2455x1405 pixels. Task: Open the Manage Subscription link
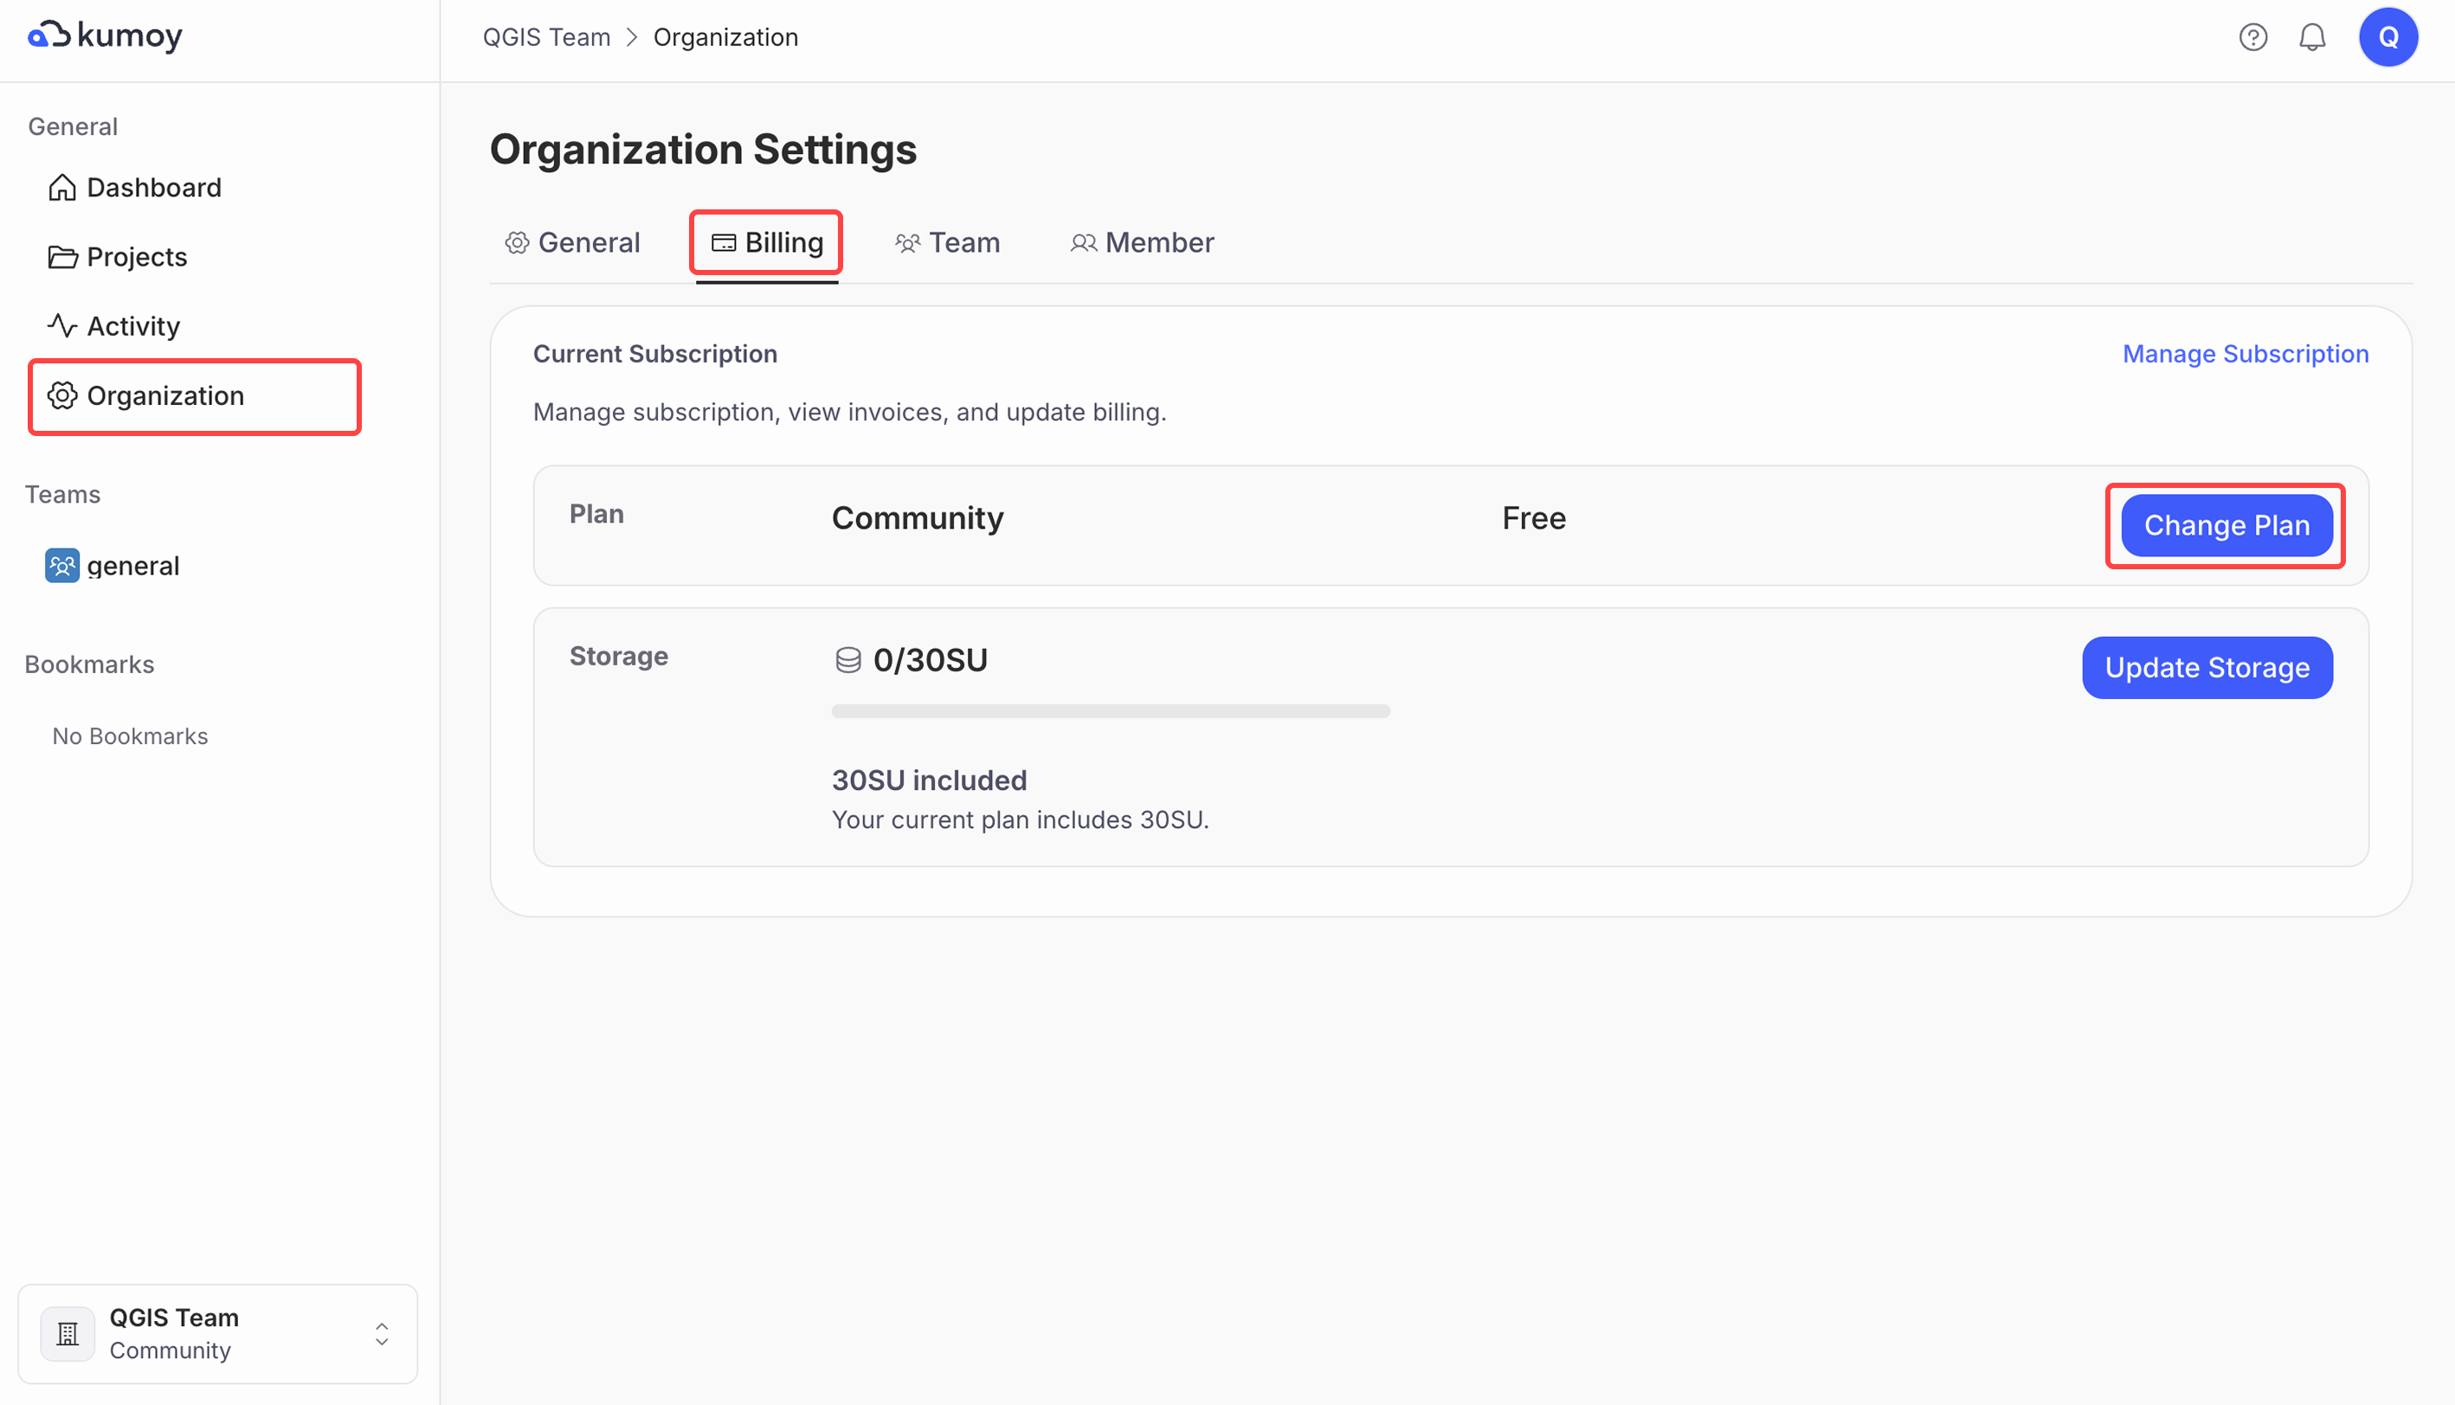[2245, 354]
